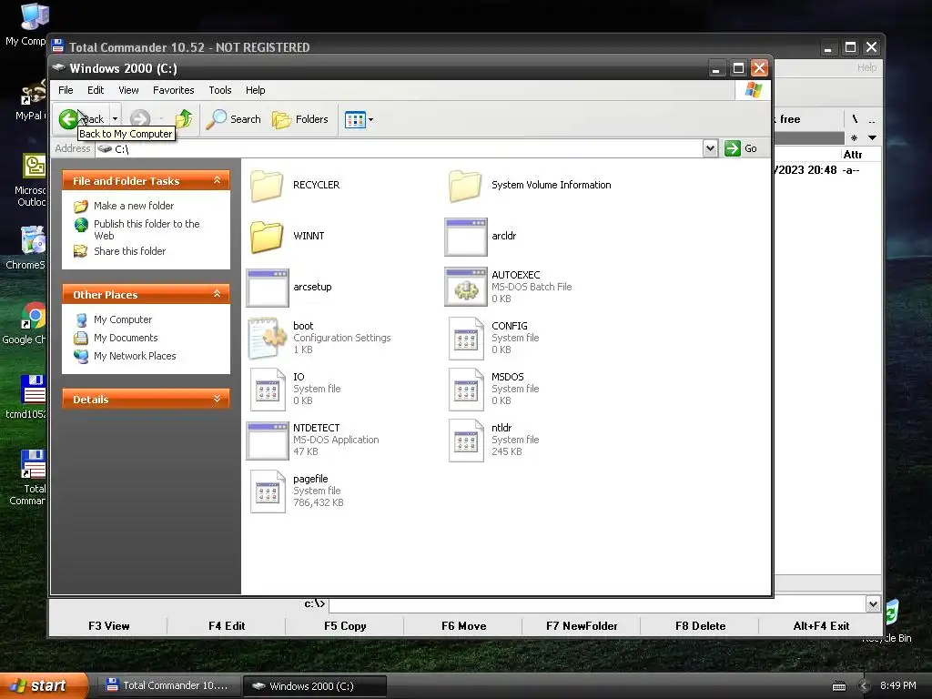
Task: Click F7 NewFolder in Total Commander
Action: (x=582, y=626)
